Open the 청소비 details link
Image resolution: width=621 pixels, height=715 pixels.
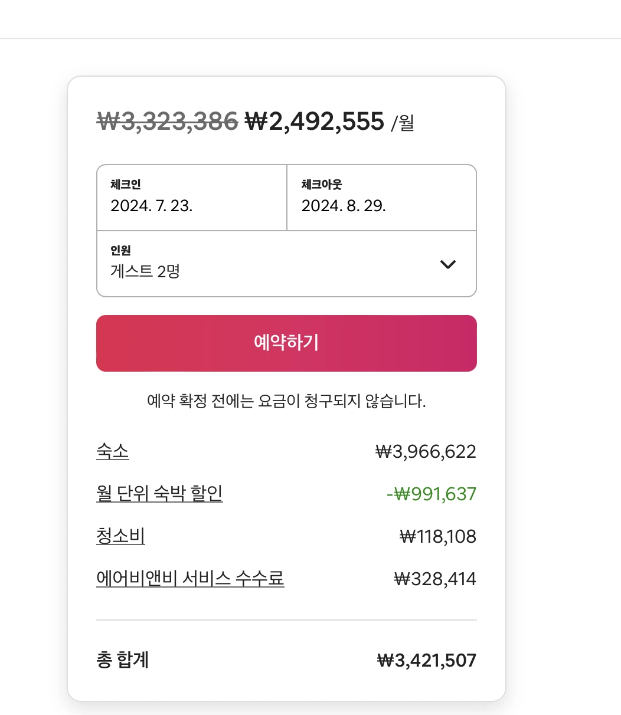(x=120, y=536)
